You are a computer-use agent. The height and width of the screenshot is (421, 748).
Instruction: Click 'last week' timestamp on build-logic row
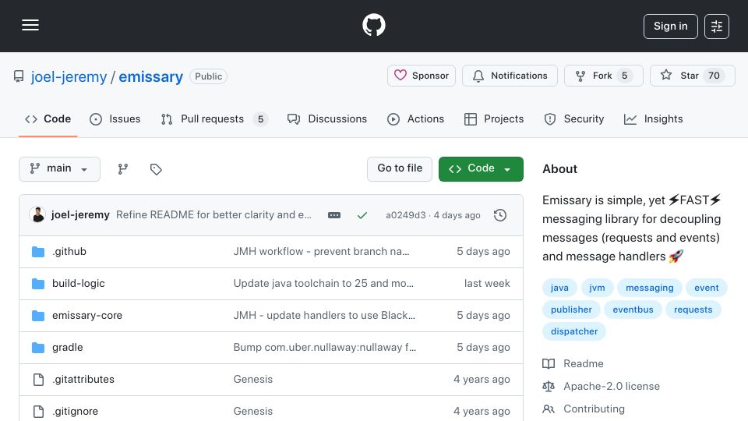coord(487,284)
